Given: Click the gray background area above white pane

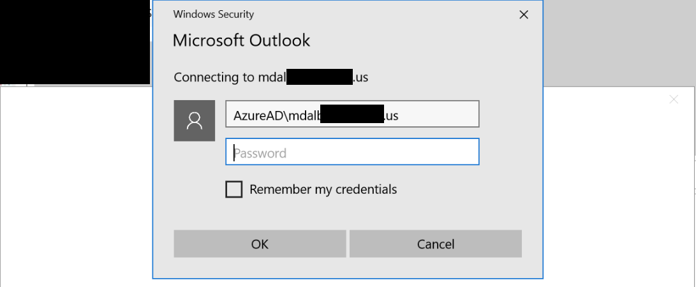Looking at the screenshot, I should tap(619, 43).
